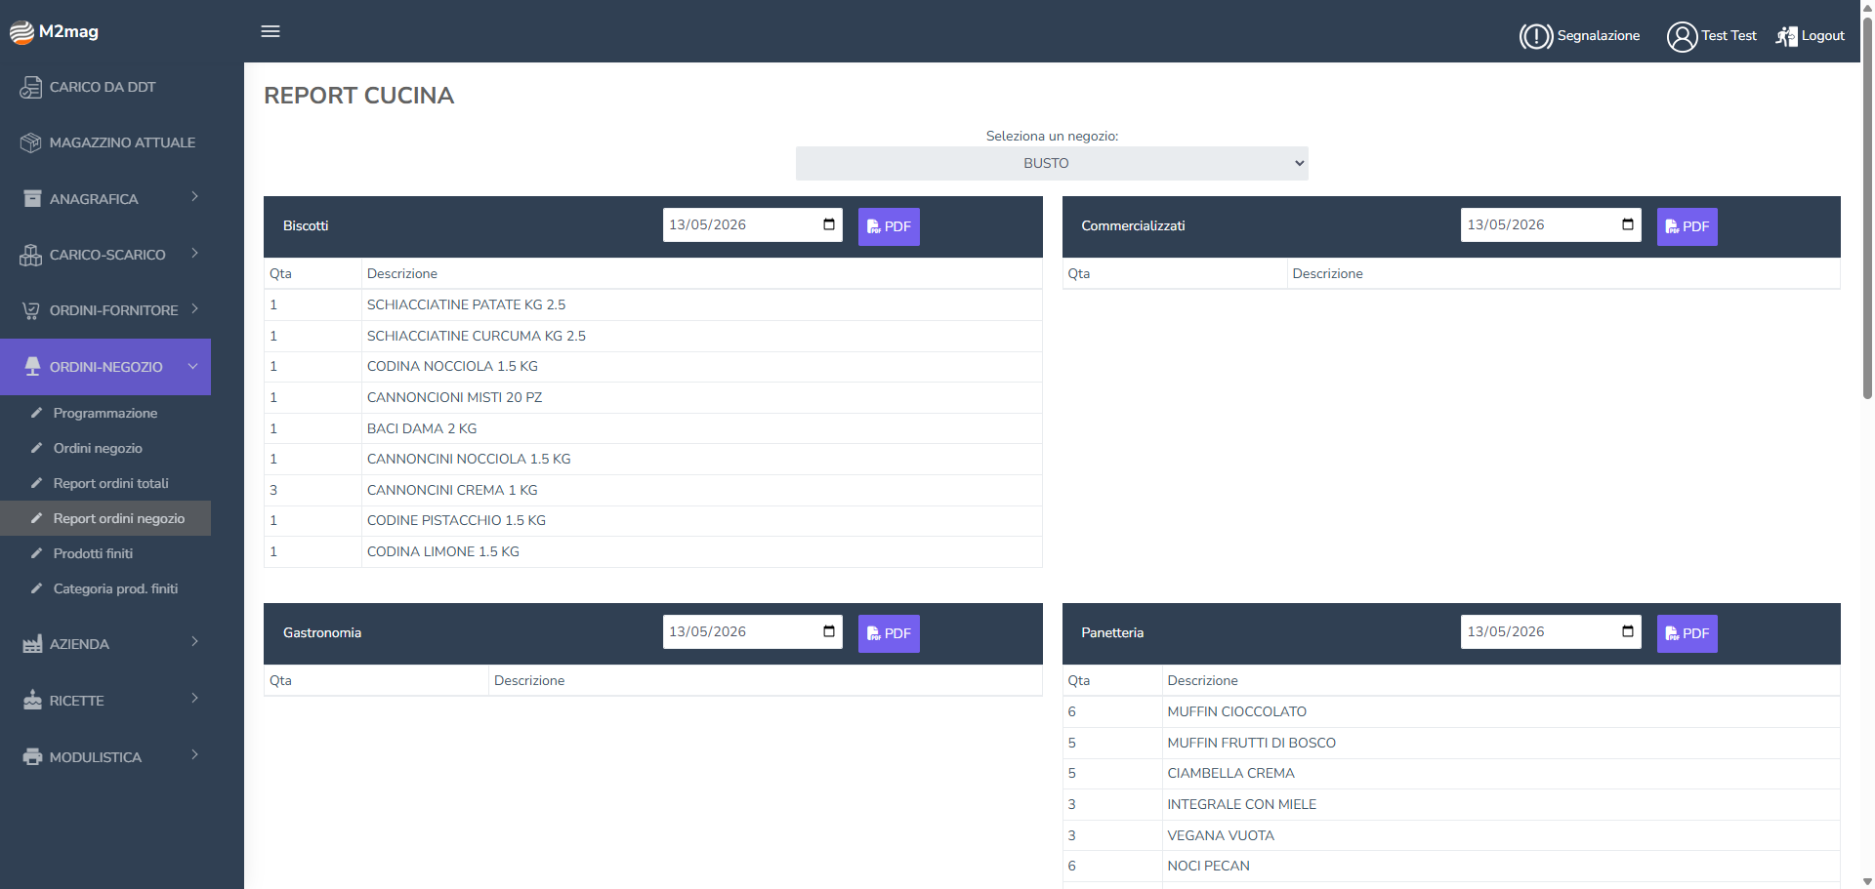
Task: Click row CODINA LIMONE 1.5 KG
Action: click(652, 551)
